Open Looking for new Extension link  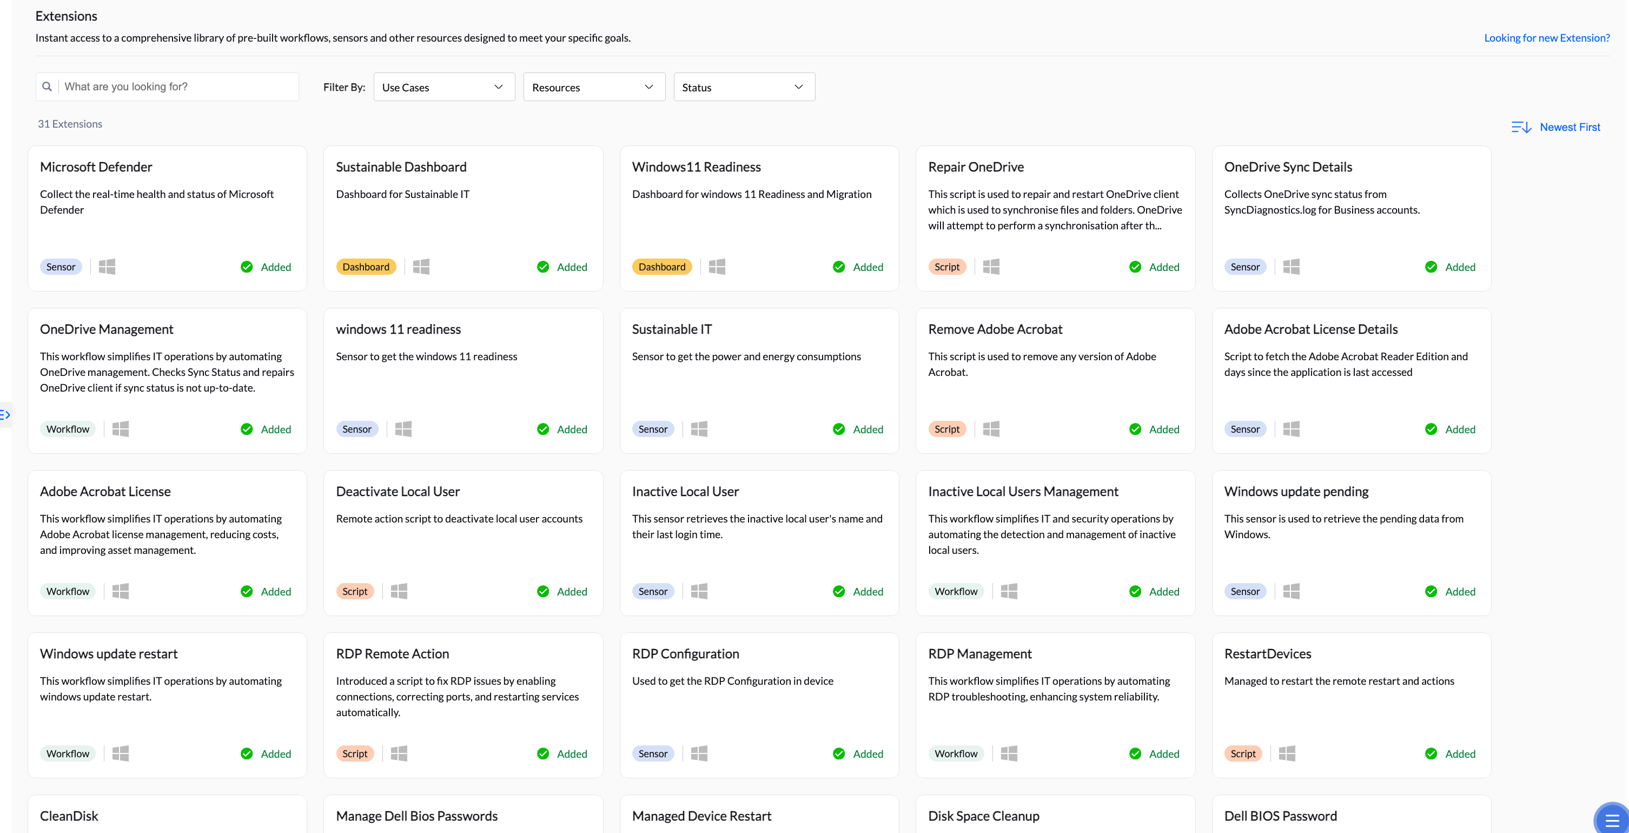[1546, 38]
